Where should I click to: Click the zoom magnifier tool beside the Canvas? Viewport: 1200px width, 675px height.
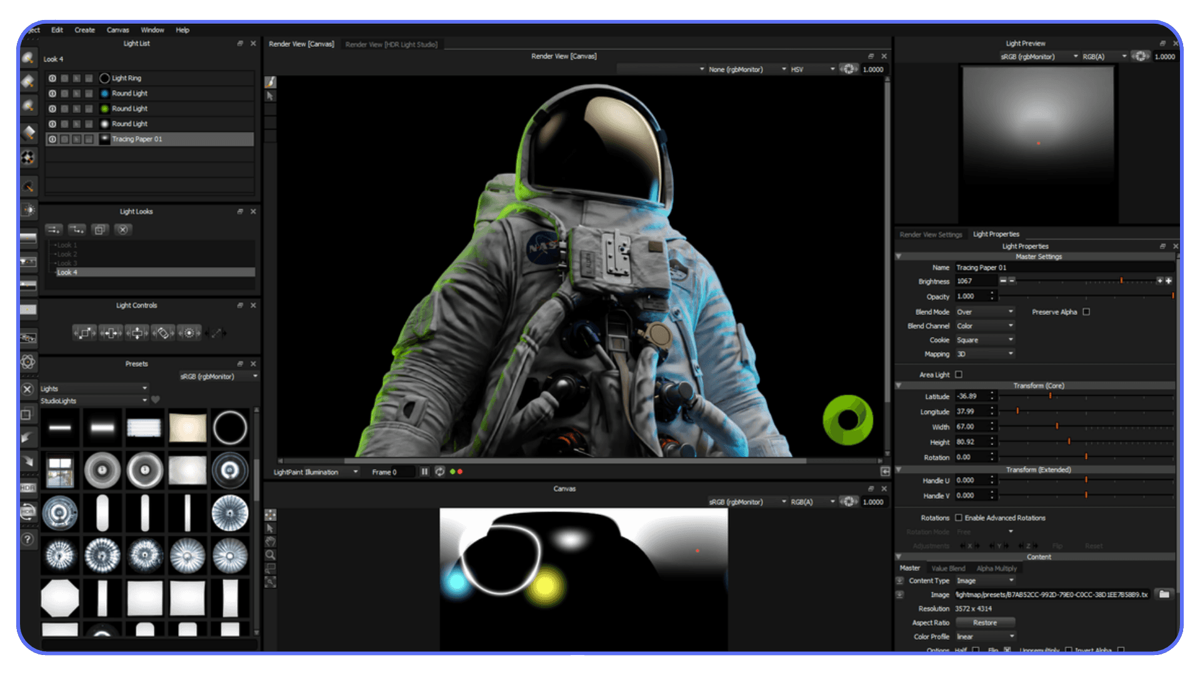[x=271, y=555]
